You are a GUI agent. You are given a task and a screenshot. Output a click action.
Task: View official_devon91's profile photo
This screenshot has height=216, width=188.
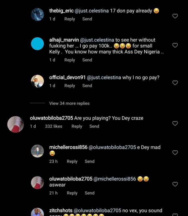[x=37, y=81]
